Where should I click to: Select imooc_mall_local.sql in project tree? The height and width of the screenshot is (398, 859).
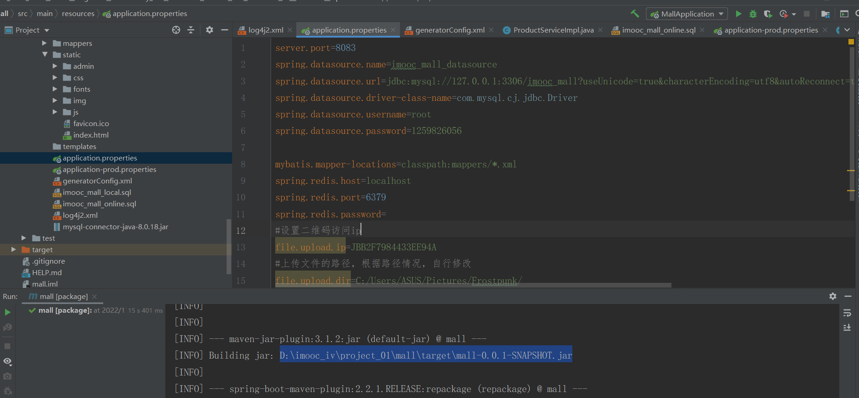[x=92, y=192]
